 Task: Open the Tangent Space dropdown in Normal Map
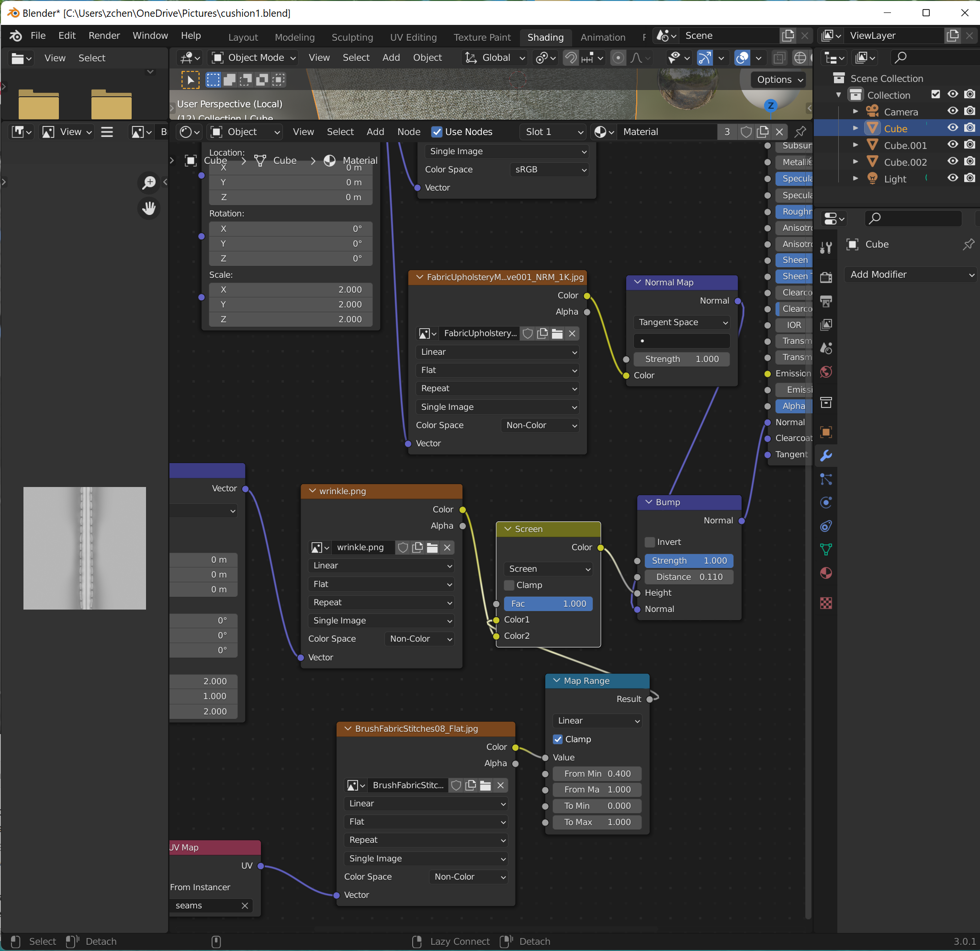(682, 322)
